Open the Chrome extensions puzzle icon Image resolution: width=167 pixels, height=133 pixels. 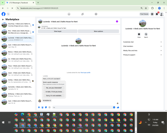pos(152,8)
